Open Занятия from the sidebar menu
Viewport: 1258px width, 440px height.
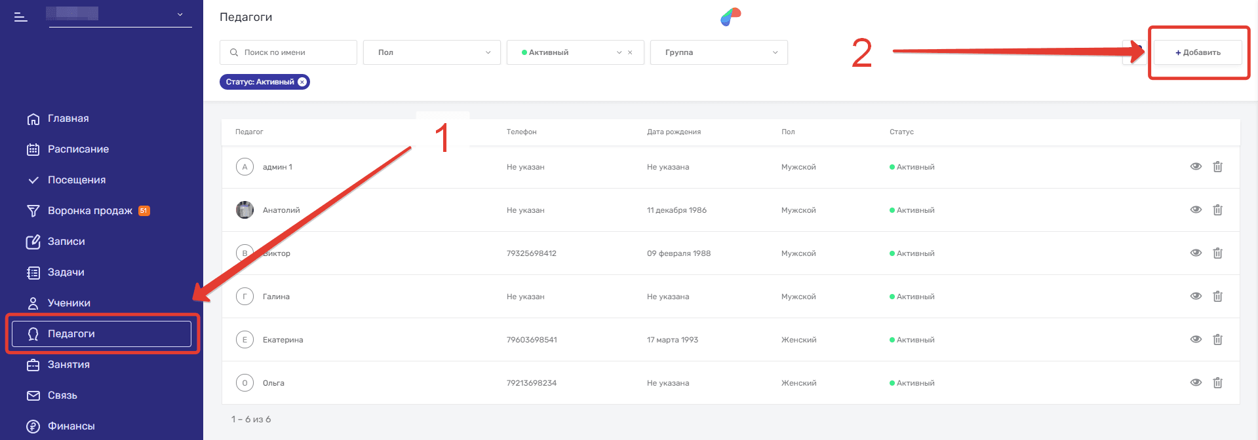[68, 365]
